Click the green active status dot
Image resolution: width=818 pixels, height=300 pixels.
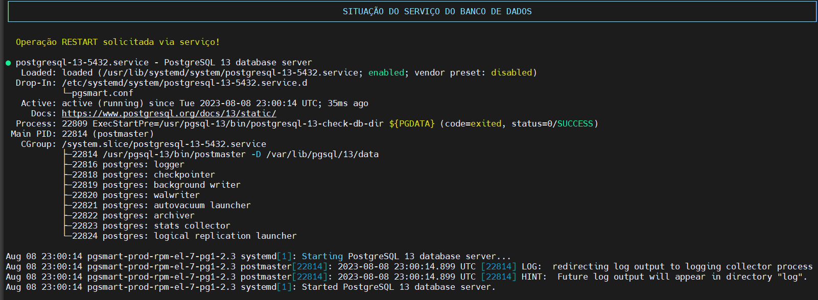(8, 63)
